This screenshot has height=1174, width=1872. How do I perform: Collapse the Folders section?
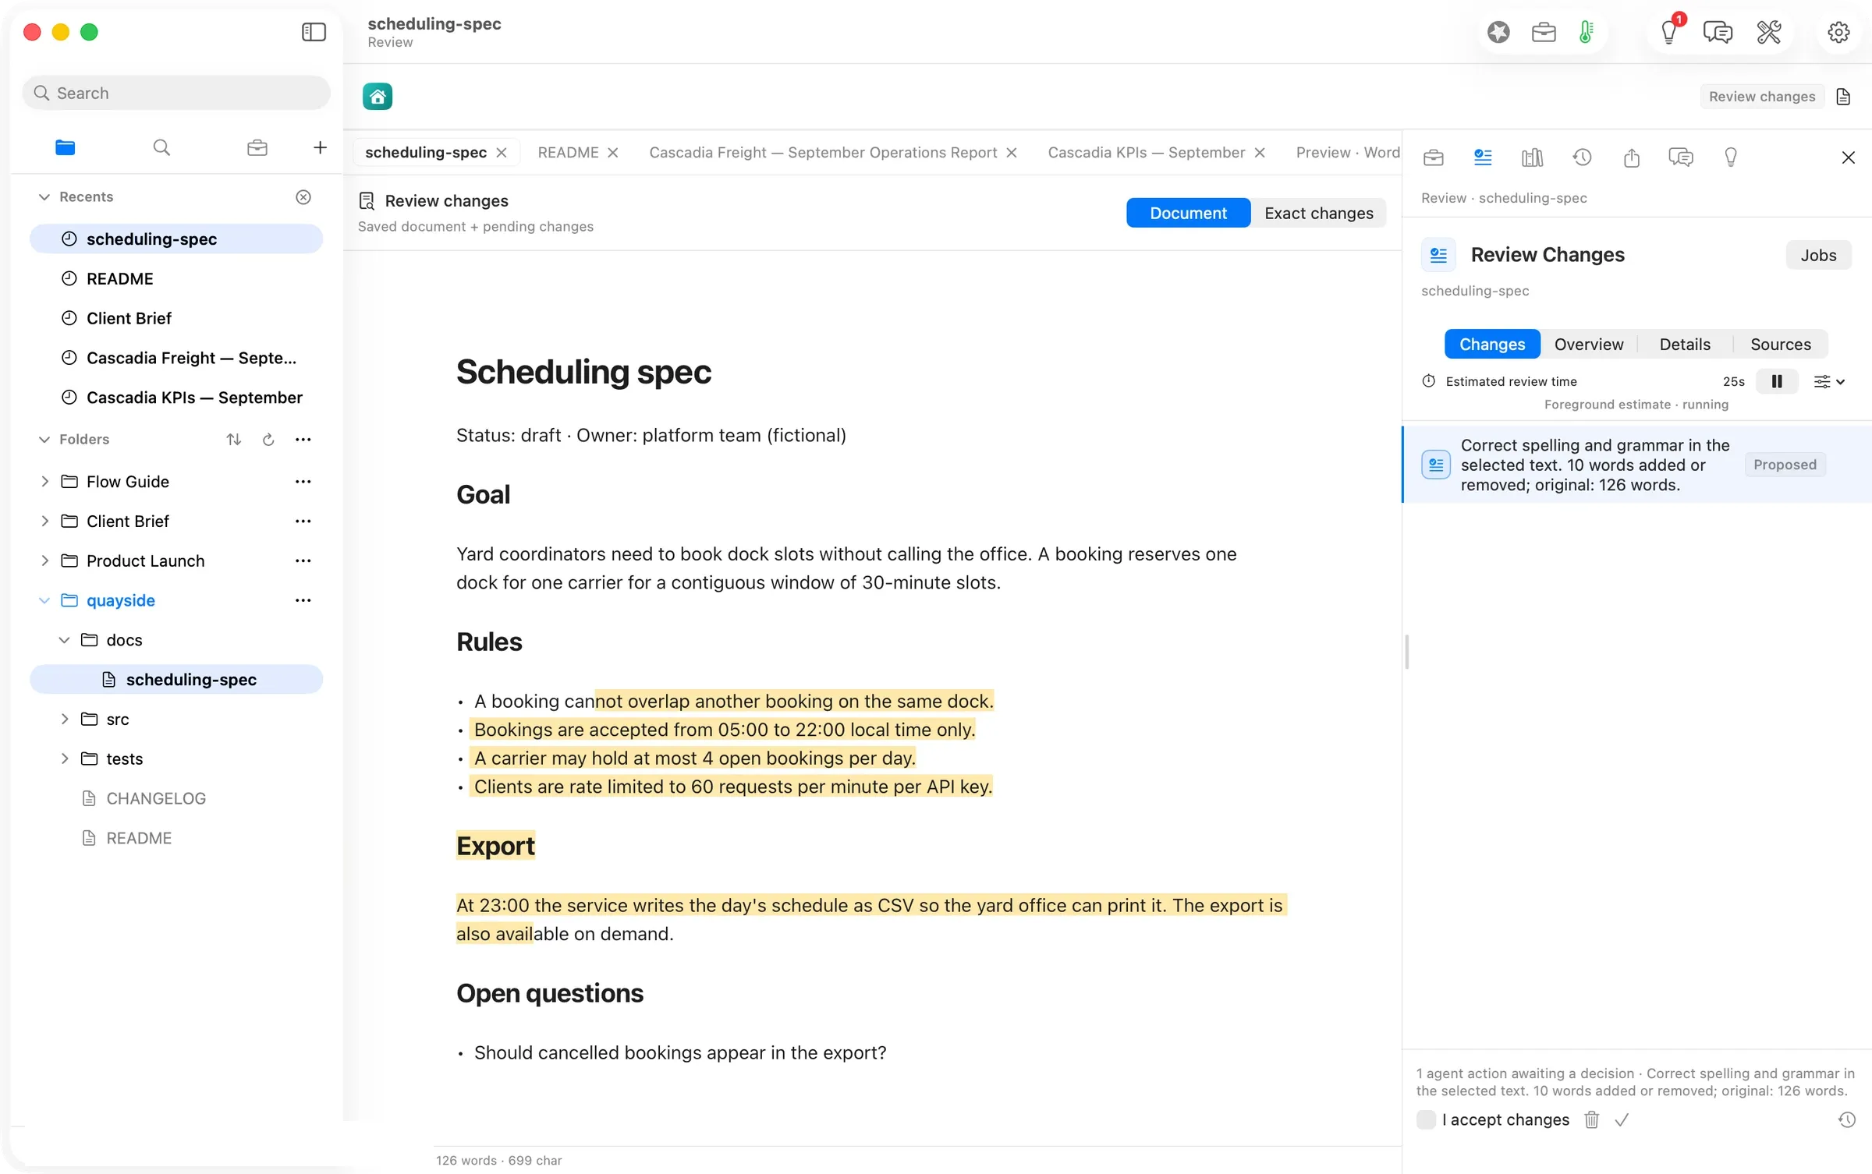(x=44, y=439)
